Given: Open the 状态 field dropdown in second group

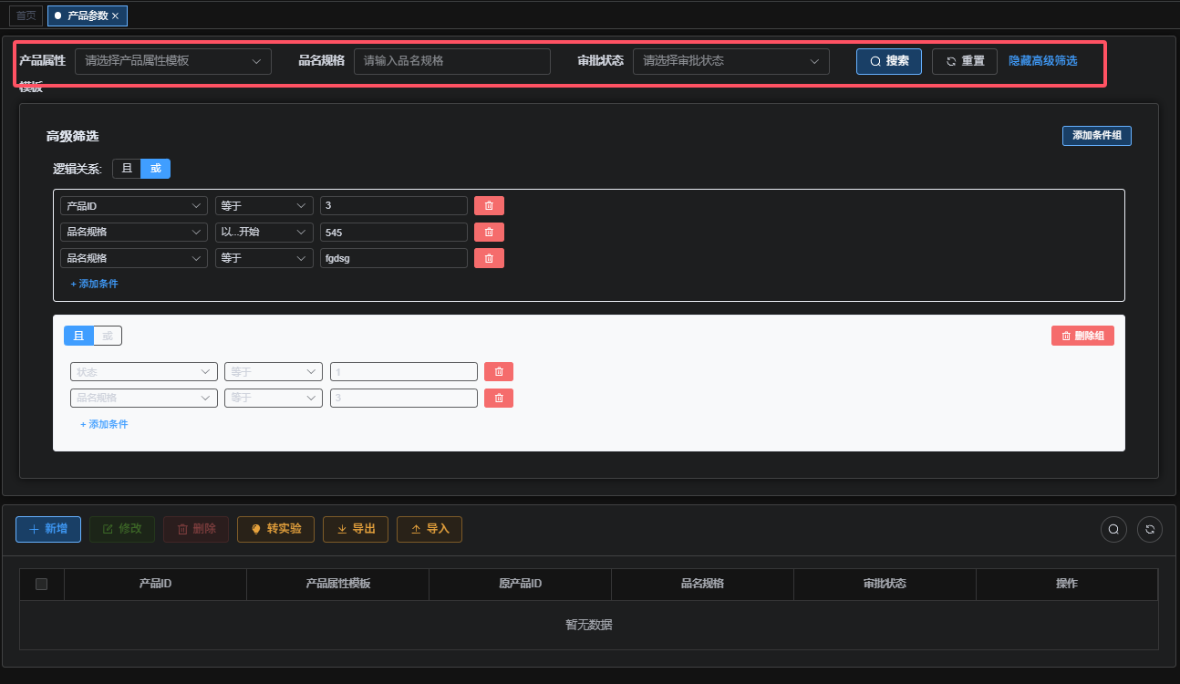Looking at the screenshot, I should point(144,371).
